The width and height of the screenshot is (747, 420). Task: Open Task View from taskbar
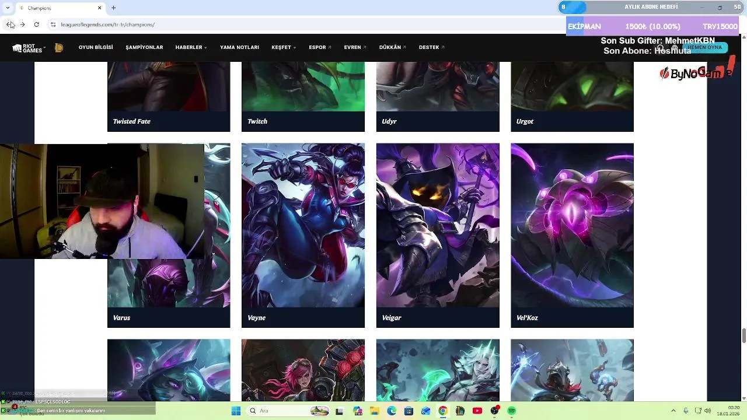pos(339,411)
